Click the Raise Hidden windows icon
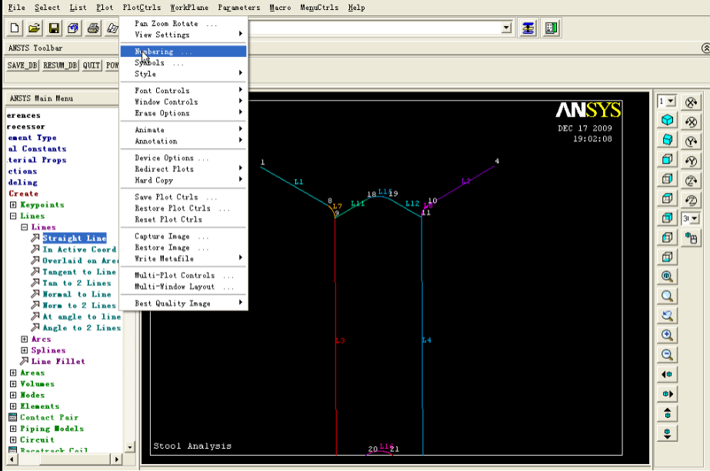The width and height of the screenshot is (710, 471). [x=528, y=28]
